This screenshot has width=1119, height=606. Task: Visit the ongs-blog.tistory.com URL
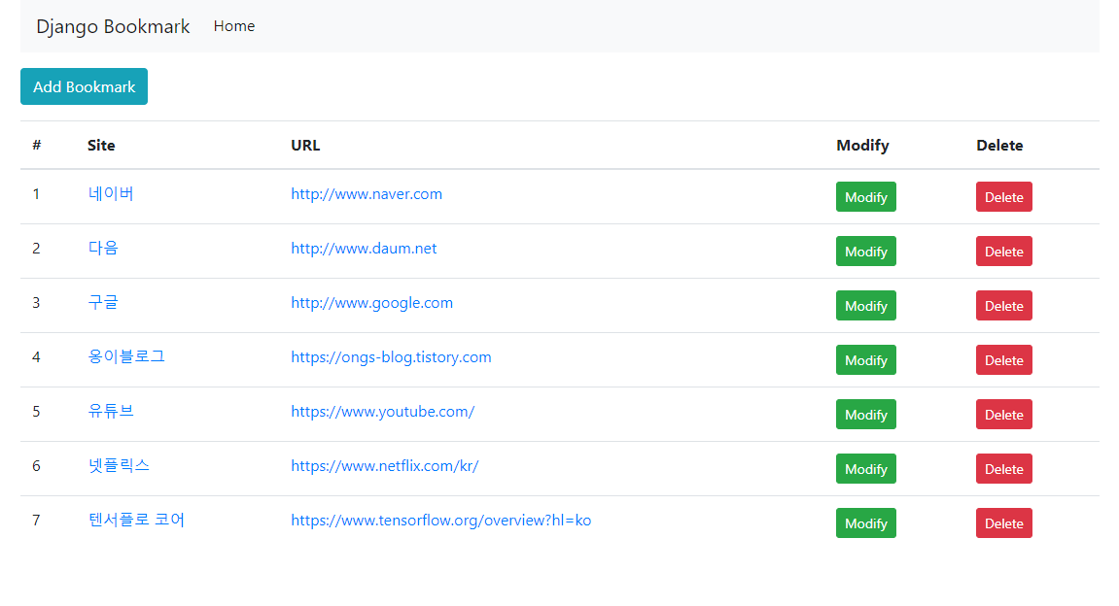pyautogui.click(x=391, y=357)
